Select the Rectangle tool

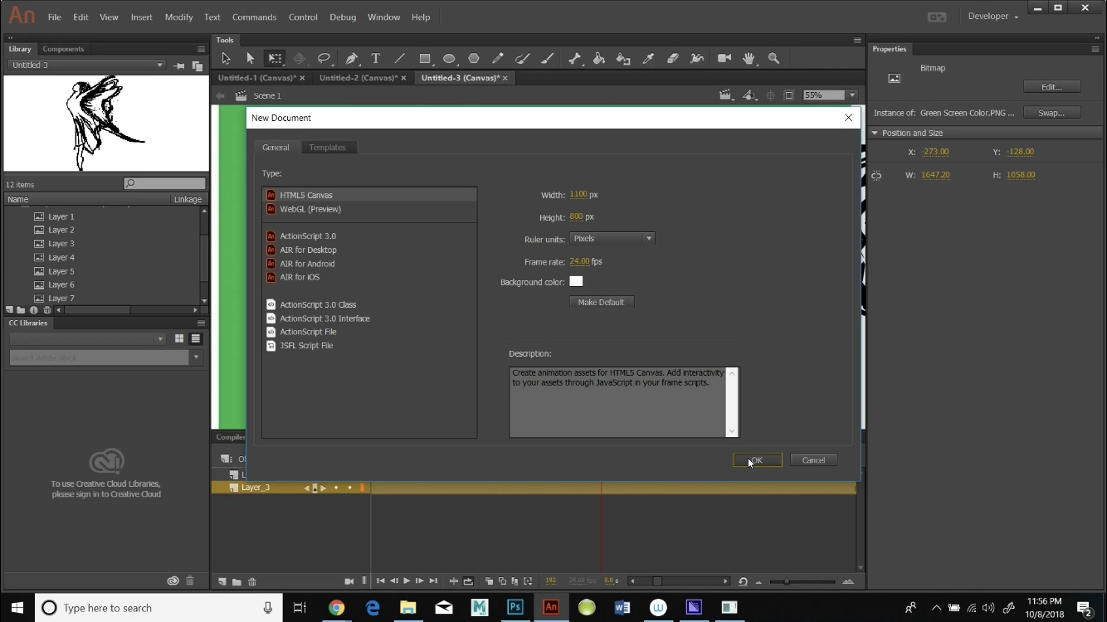[x=424, y=58]
